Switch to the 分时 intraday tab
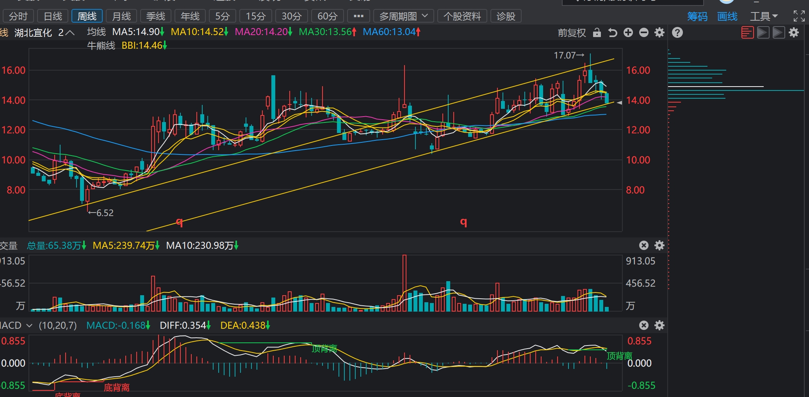Screen dimensions: 809x397 tap(18, 16)
